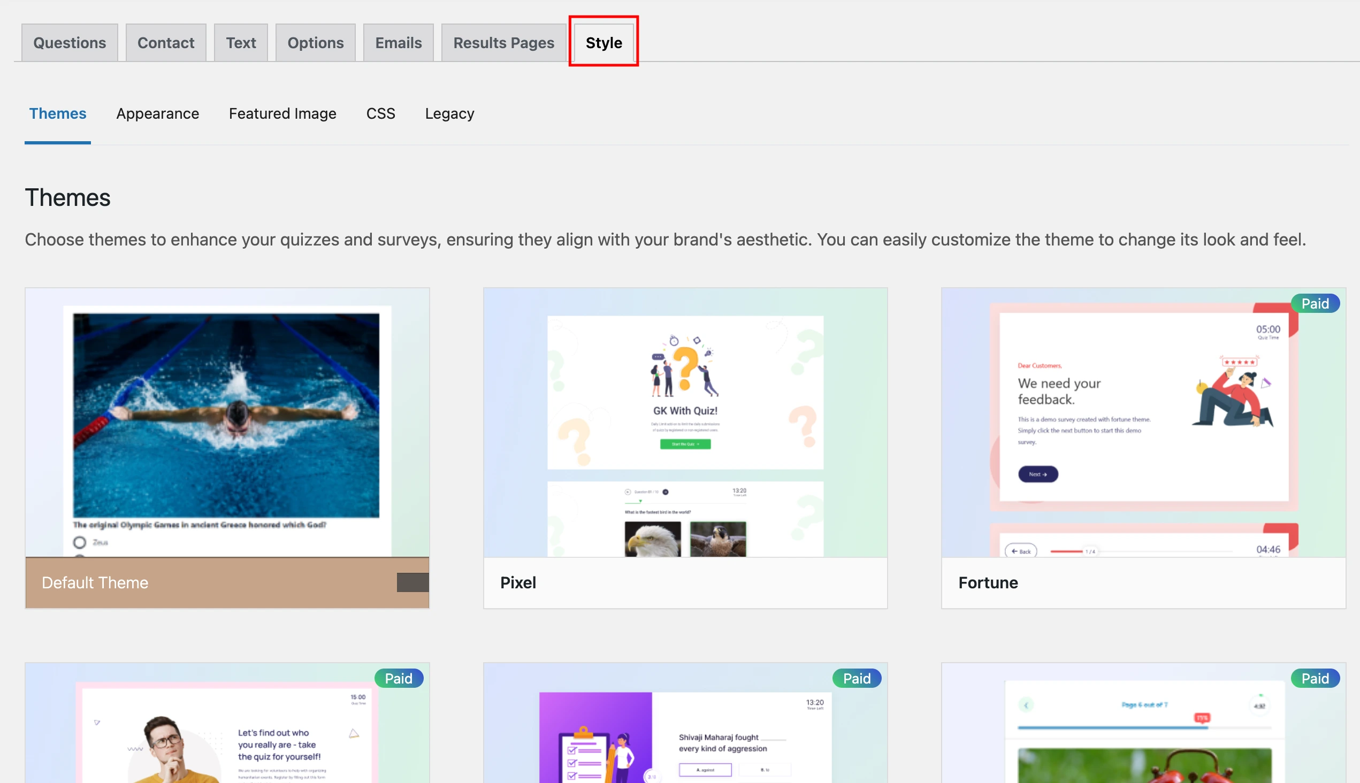The width and height of the screenshot is (1360, 783).
Task: Open the thinking man paid theme preview
Action: 226,731
